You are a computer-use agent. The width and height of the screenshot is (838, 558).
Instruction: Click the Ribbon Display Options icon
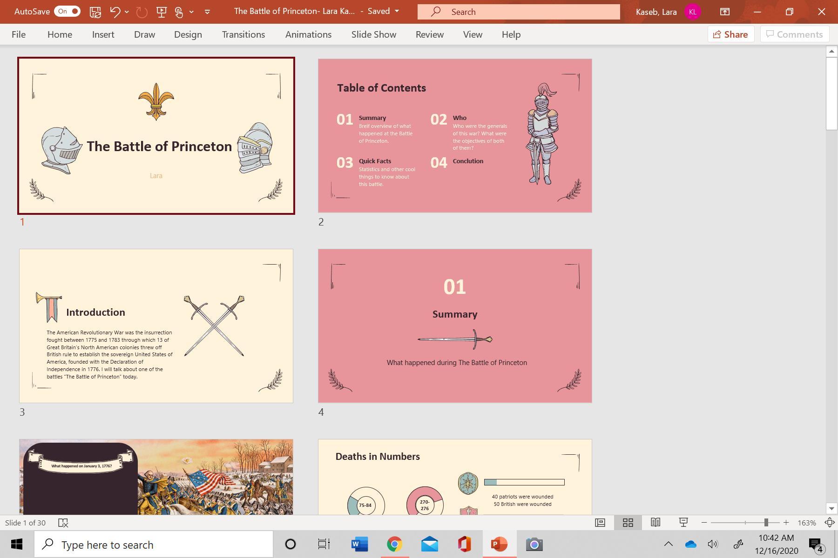[x=725, y=12]
